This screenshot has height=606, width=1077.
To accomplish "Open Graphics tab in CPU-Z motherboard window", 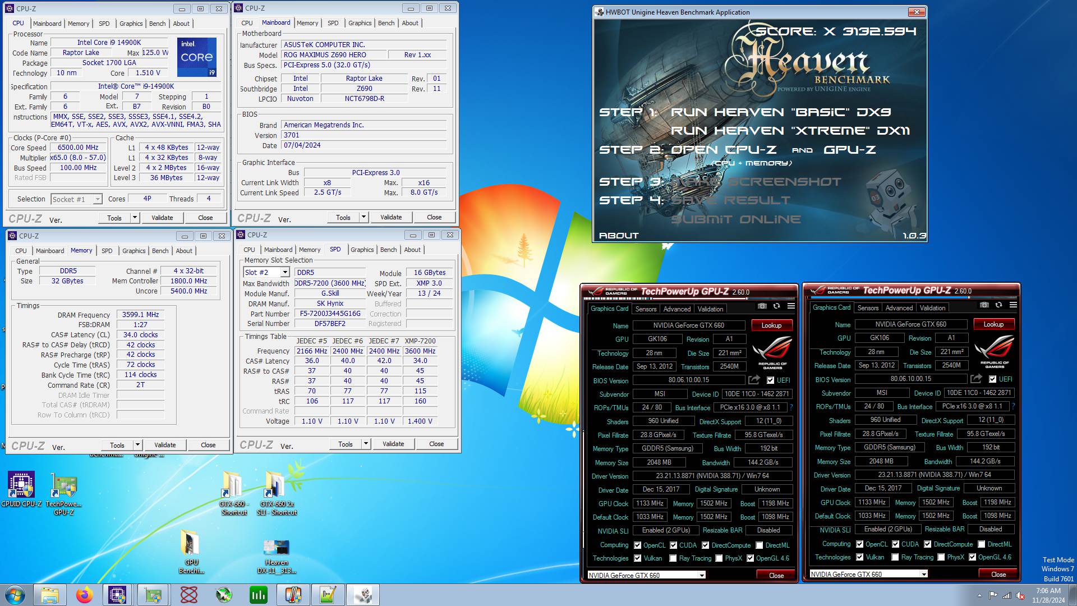I will click(x=360, y=23).
